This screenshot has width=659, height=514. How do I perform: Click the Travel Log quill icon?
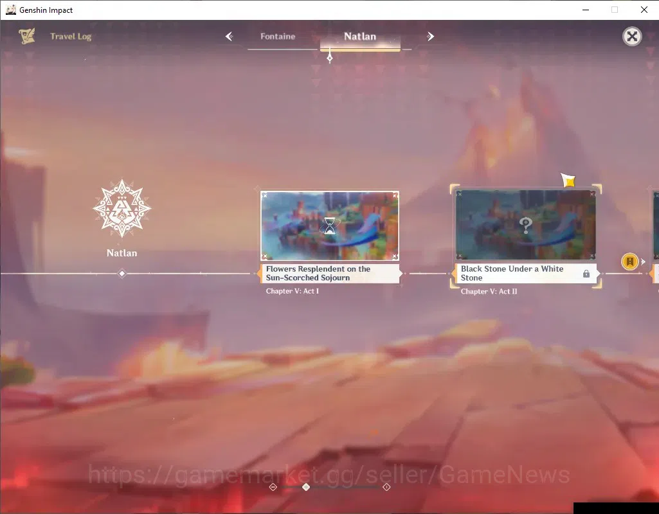coord(27,36)
